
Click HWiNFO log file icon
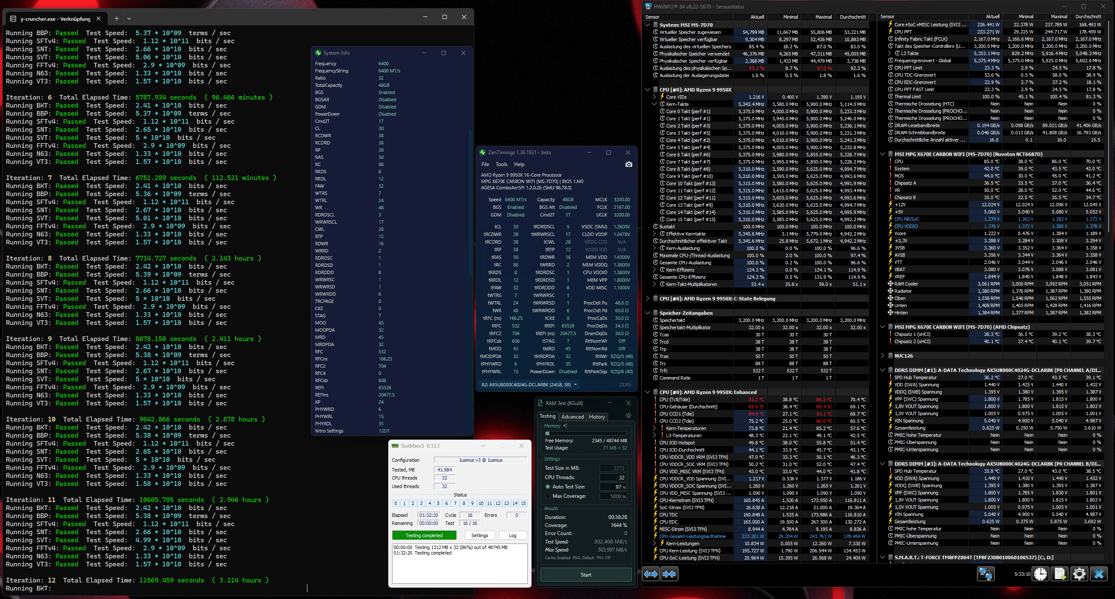click(1060, 574)
